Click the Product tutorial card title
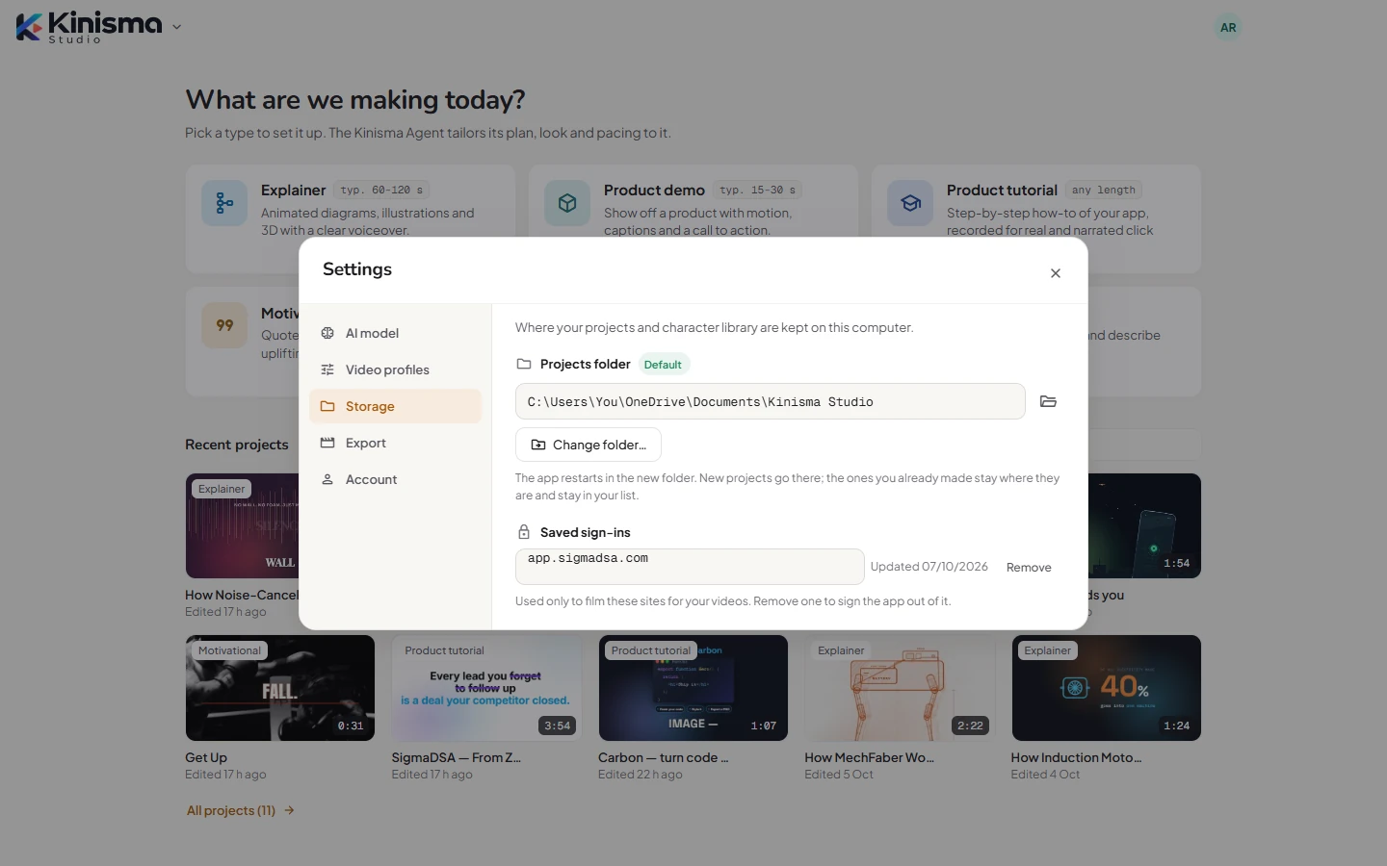Viewport: 1387px width, 866px height. (1002, 191)
